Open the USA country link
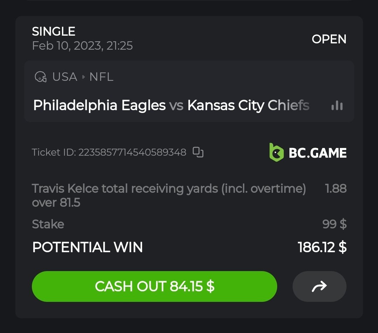 [65, 77]
